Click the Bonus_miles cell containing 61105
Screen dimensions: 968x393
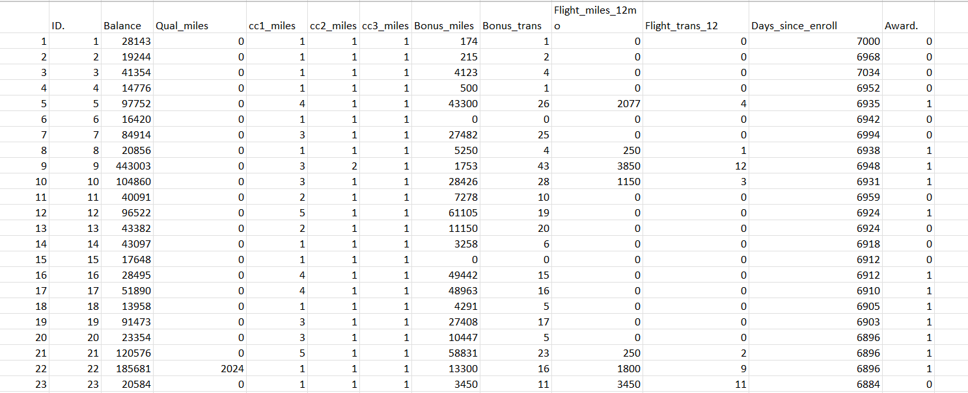(x=456, y=212)
